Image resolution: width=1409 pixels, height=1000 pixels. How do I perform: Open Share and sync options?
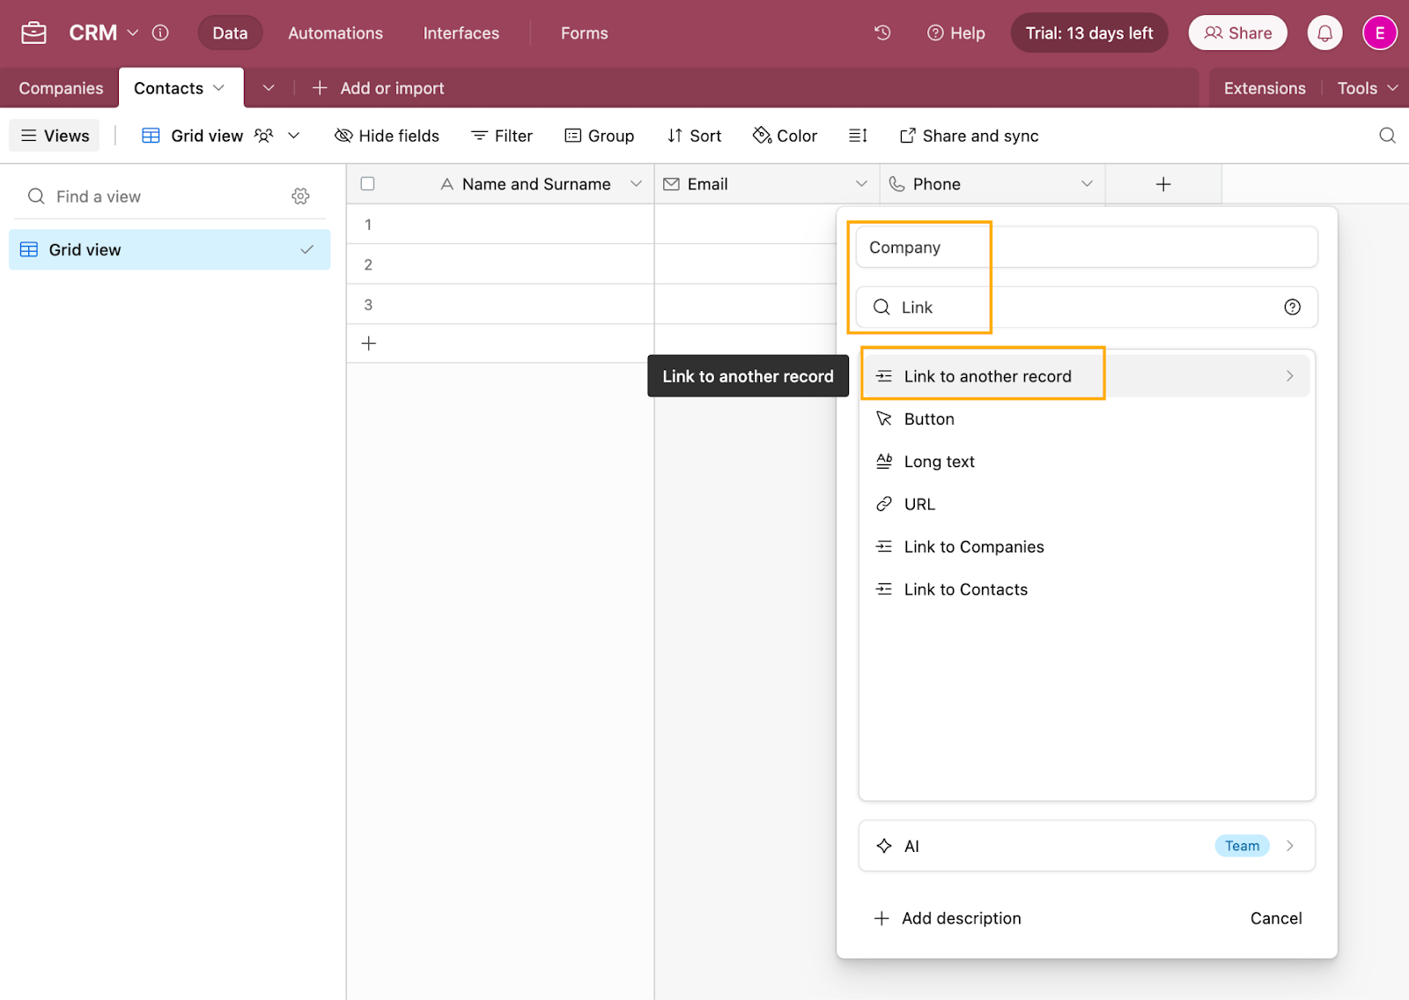969,136
